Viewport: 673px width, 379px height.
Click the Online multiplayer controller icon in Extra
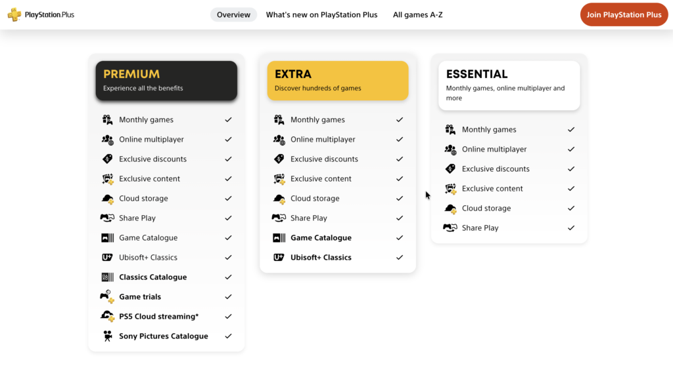pyautogui.click(x=279, y=139)
